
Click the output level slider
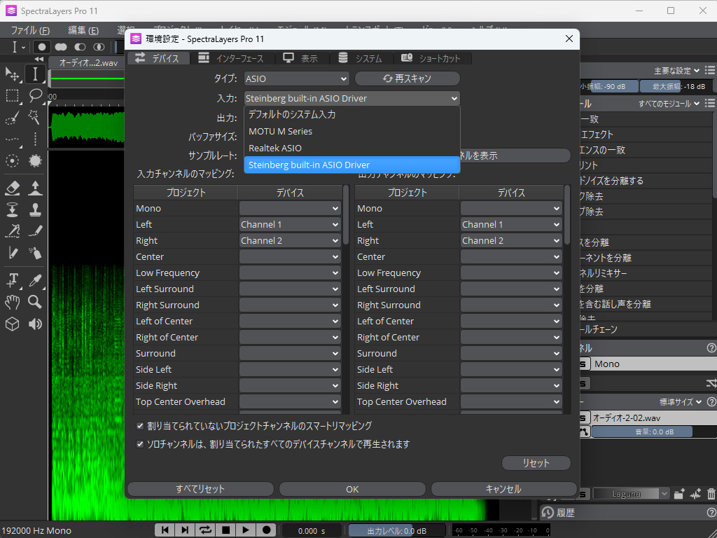[x=396, y=531]
